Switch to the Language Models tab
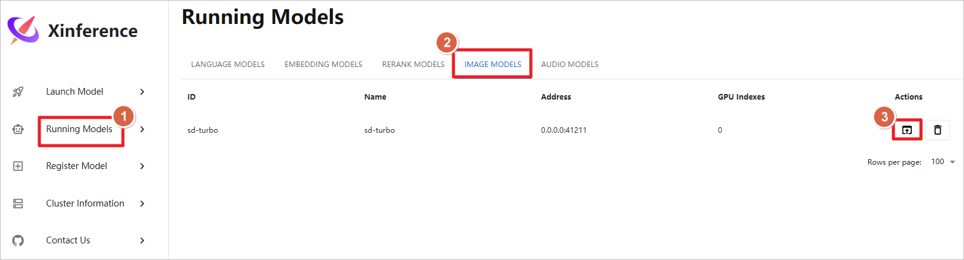This screenshot has width=964, height=260. click(x=228, y=65)
